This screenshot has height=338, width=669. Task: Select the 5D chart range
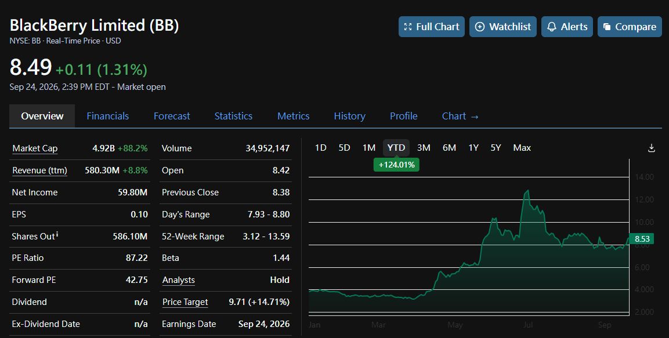tap(344, 147)
